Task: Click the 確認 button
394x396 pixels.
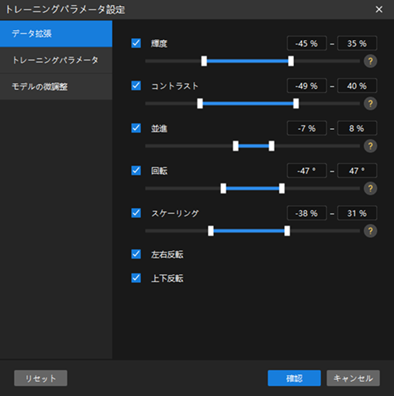Action: point(294,378)
